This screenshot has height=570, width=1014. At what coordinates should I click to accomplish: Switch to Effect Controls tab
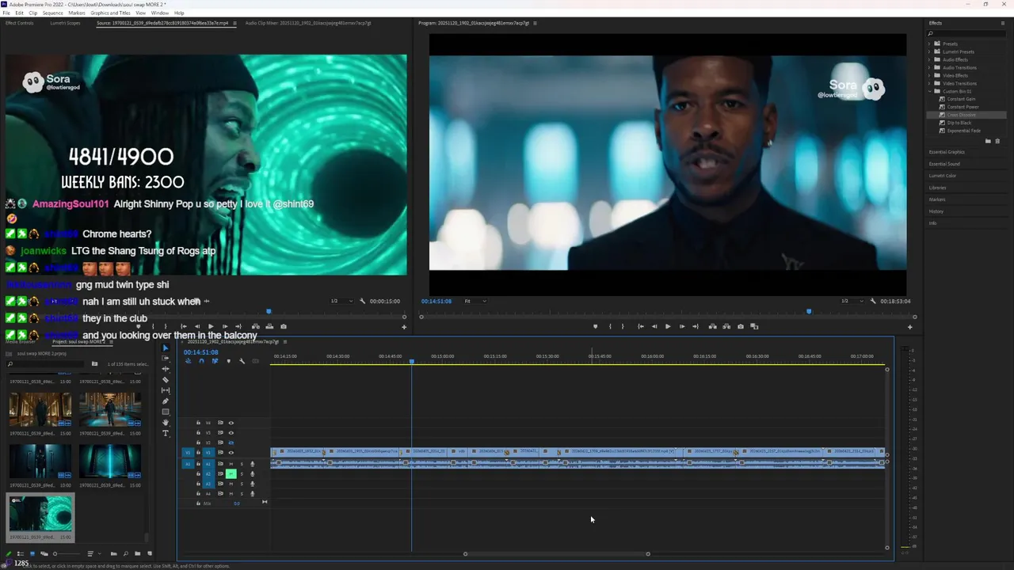[x=20, y=23]
